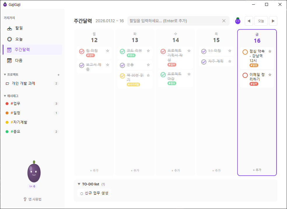Uncheck the completed 코드 리뷰 task
Screen dimensions: 287x209
click(x=122, y=51)
